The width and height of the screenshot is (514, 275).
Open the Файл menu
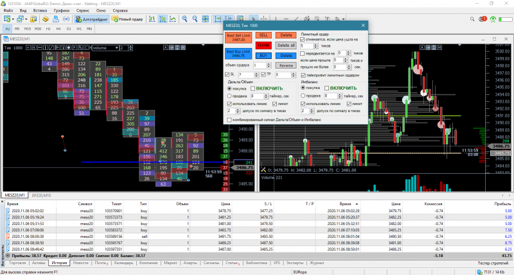[x=8, y=10]
